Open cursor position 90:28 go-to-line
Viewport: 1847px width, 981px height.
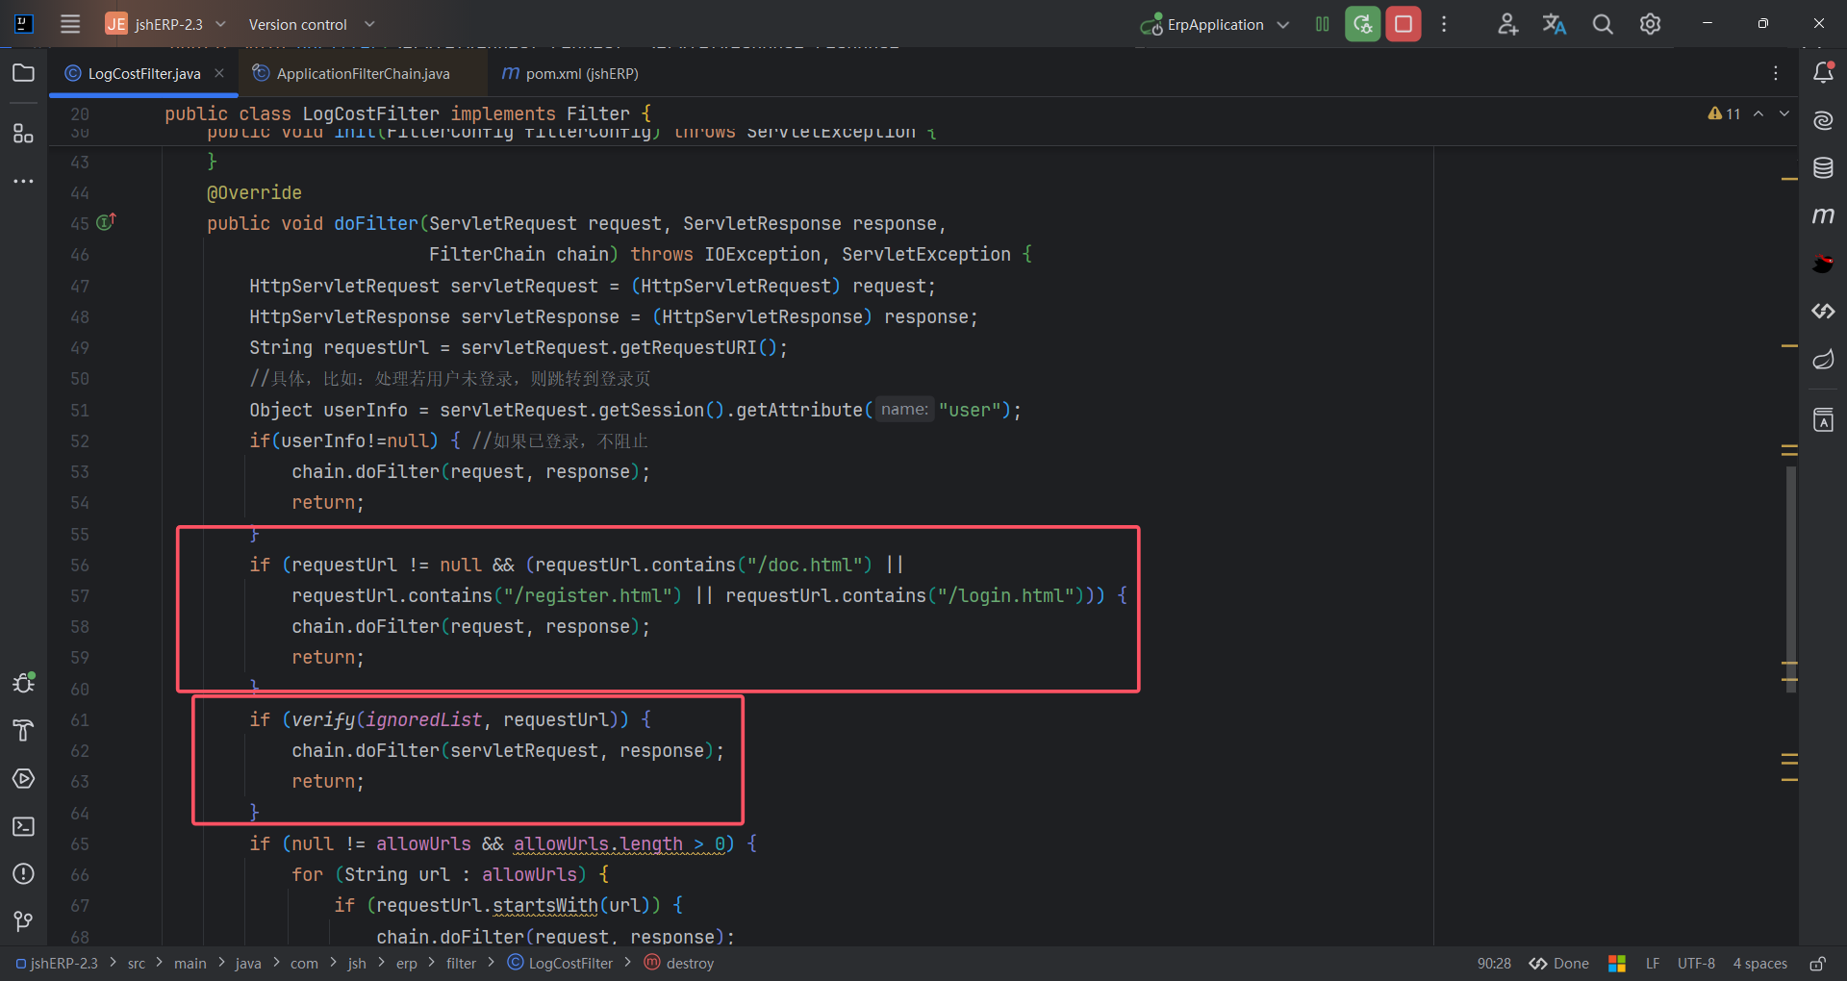[x=1494, y=963]
